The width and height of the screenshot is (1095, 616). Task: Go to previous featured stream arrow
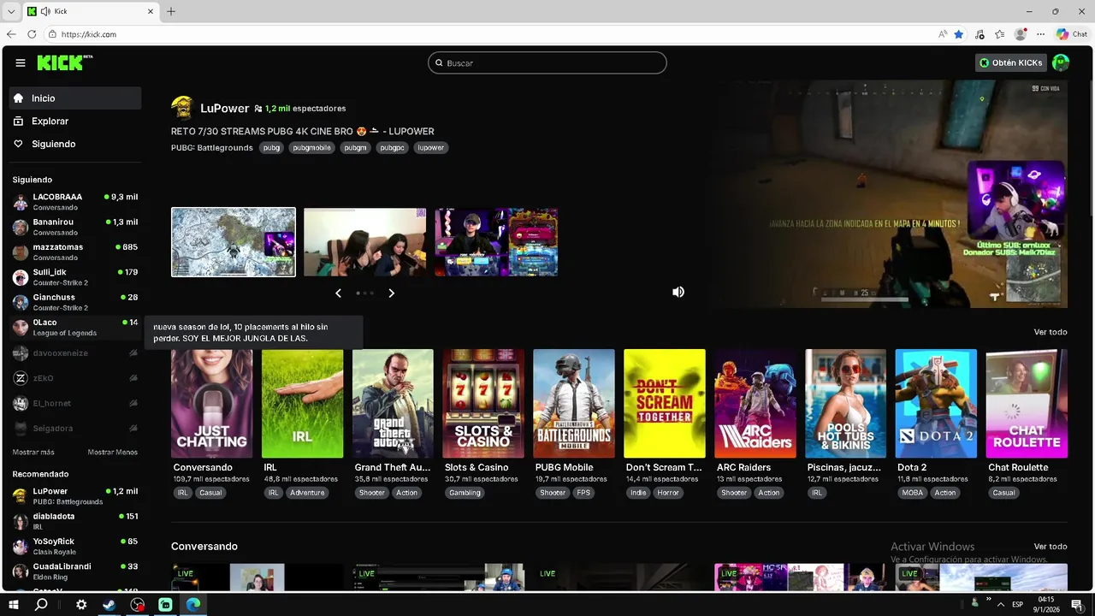338,293
